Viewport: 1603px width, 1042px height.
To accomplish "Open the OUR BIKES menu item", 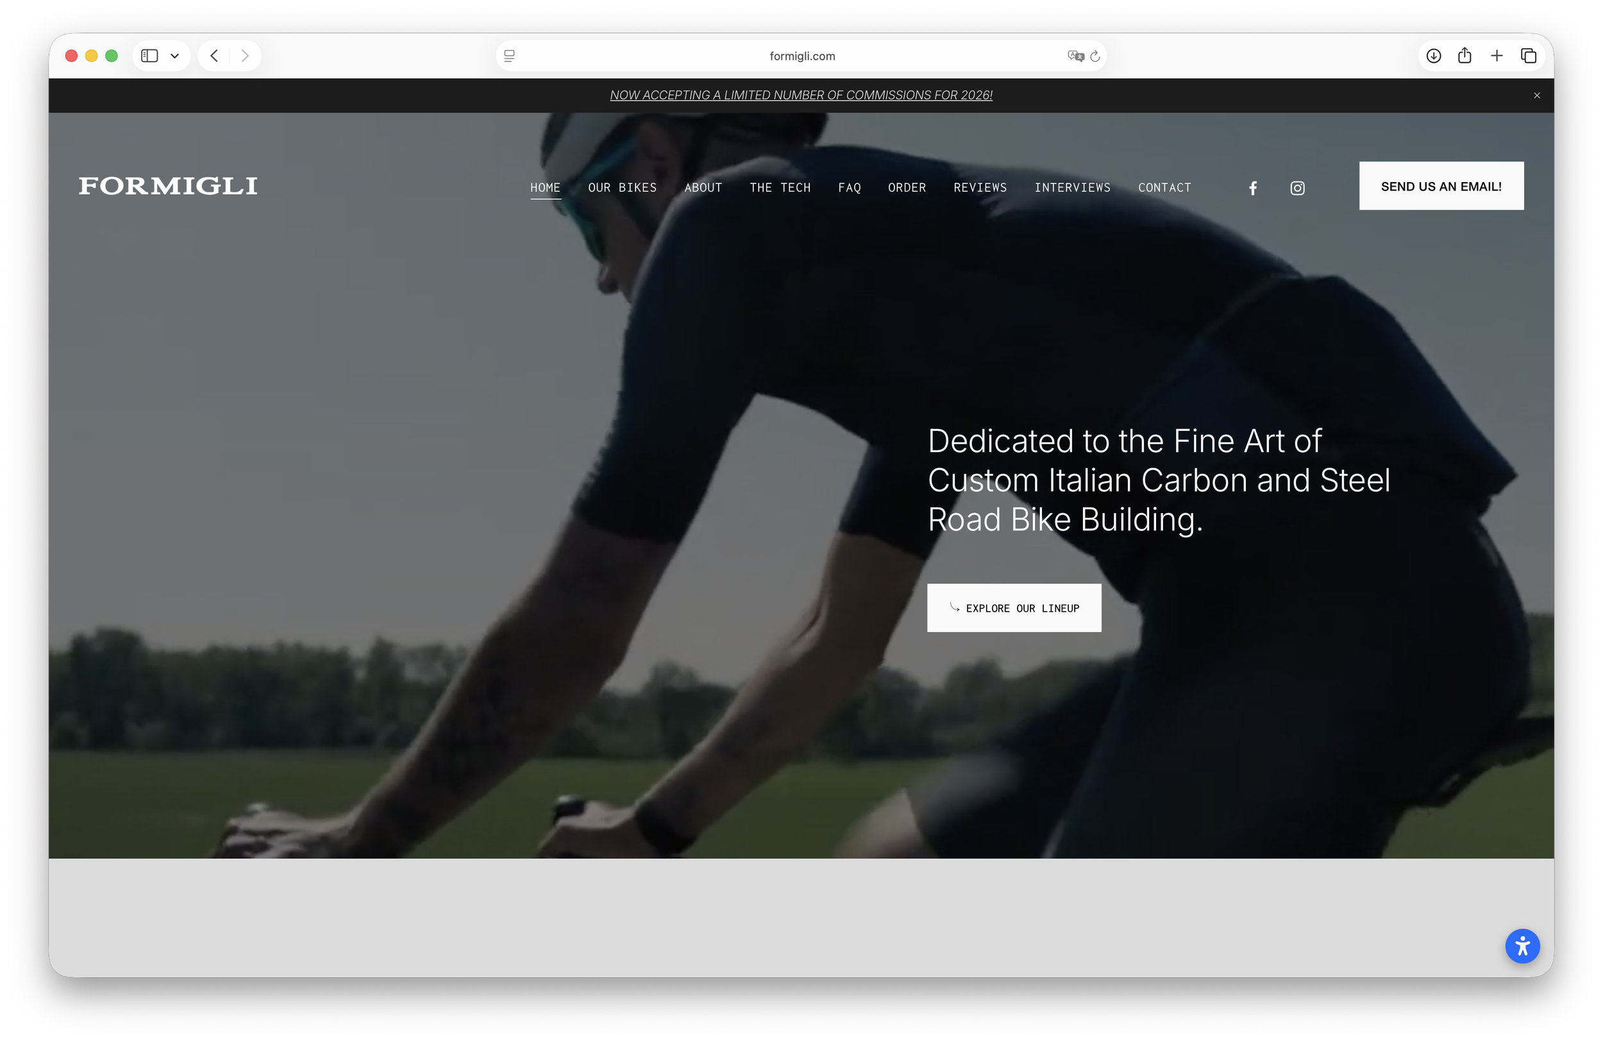I will point(623,187).
